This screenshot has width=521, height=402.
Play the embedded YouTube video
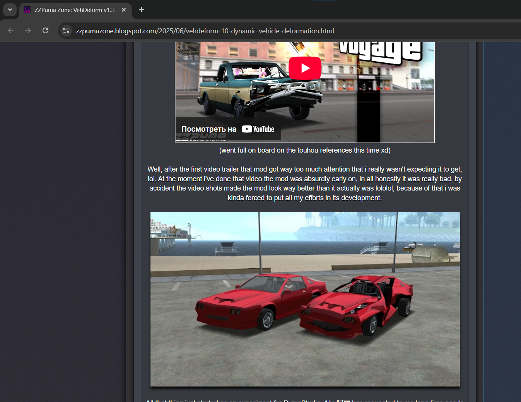click(305, 68)
